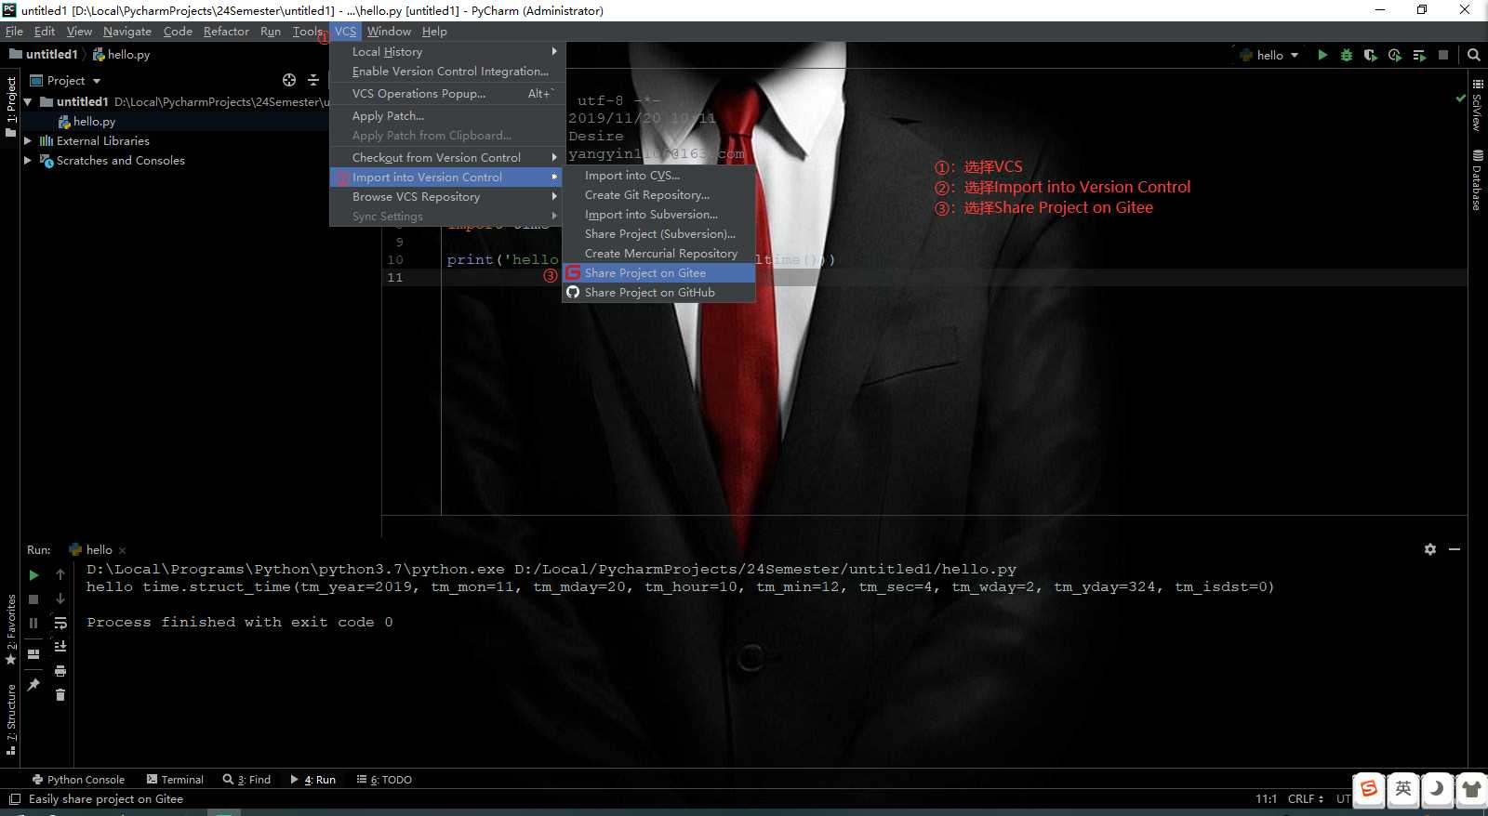Viewport: 1488px width, 816px height.
Task: Toggle the Sogou 英 language mode button
Action: pos(1403,789)
